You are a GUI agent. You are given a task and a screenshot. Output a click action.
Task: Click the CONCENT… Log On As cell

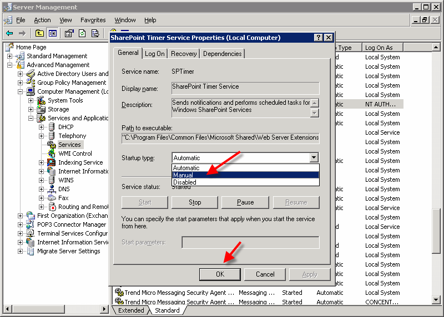pos(382,301)
